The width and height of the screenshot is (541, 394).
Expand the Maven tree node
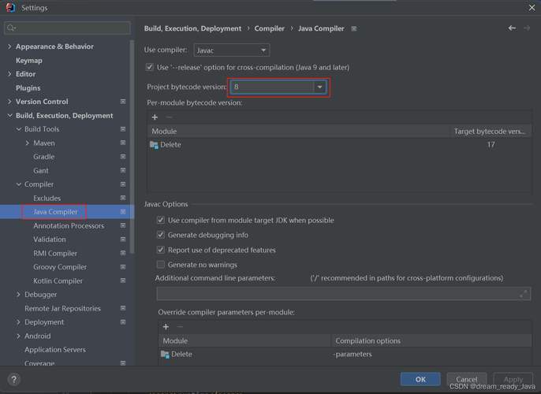click(28, 143)
